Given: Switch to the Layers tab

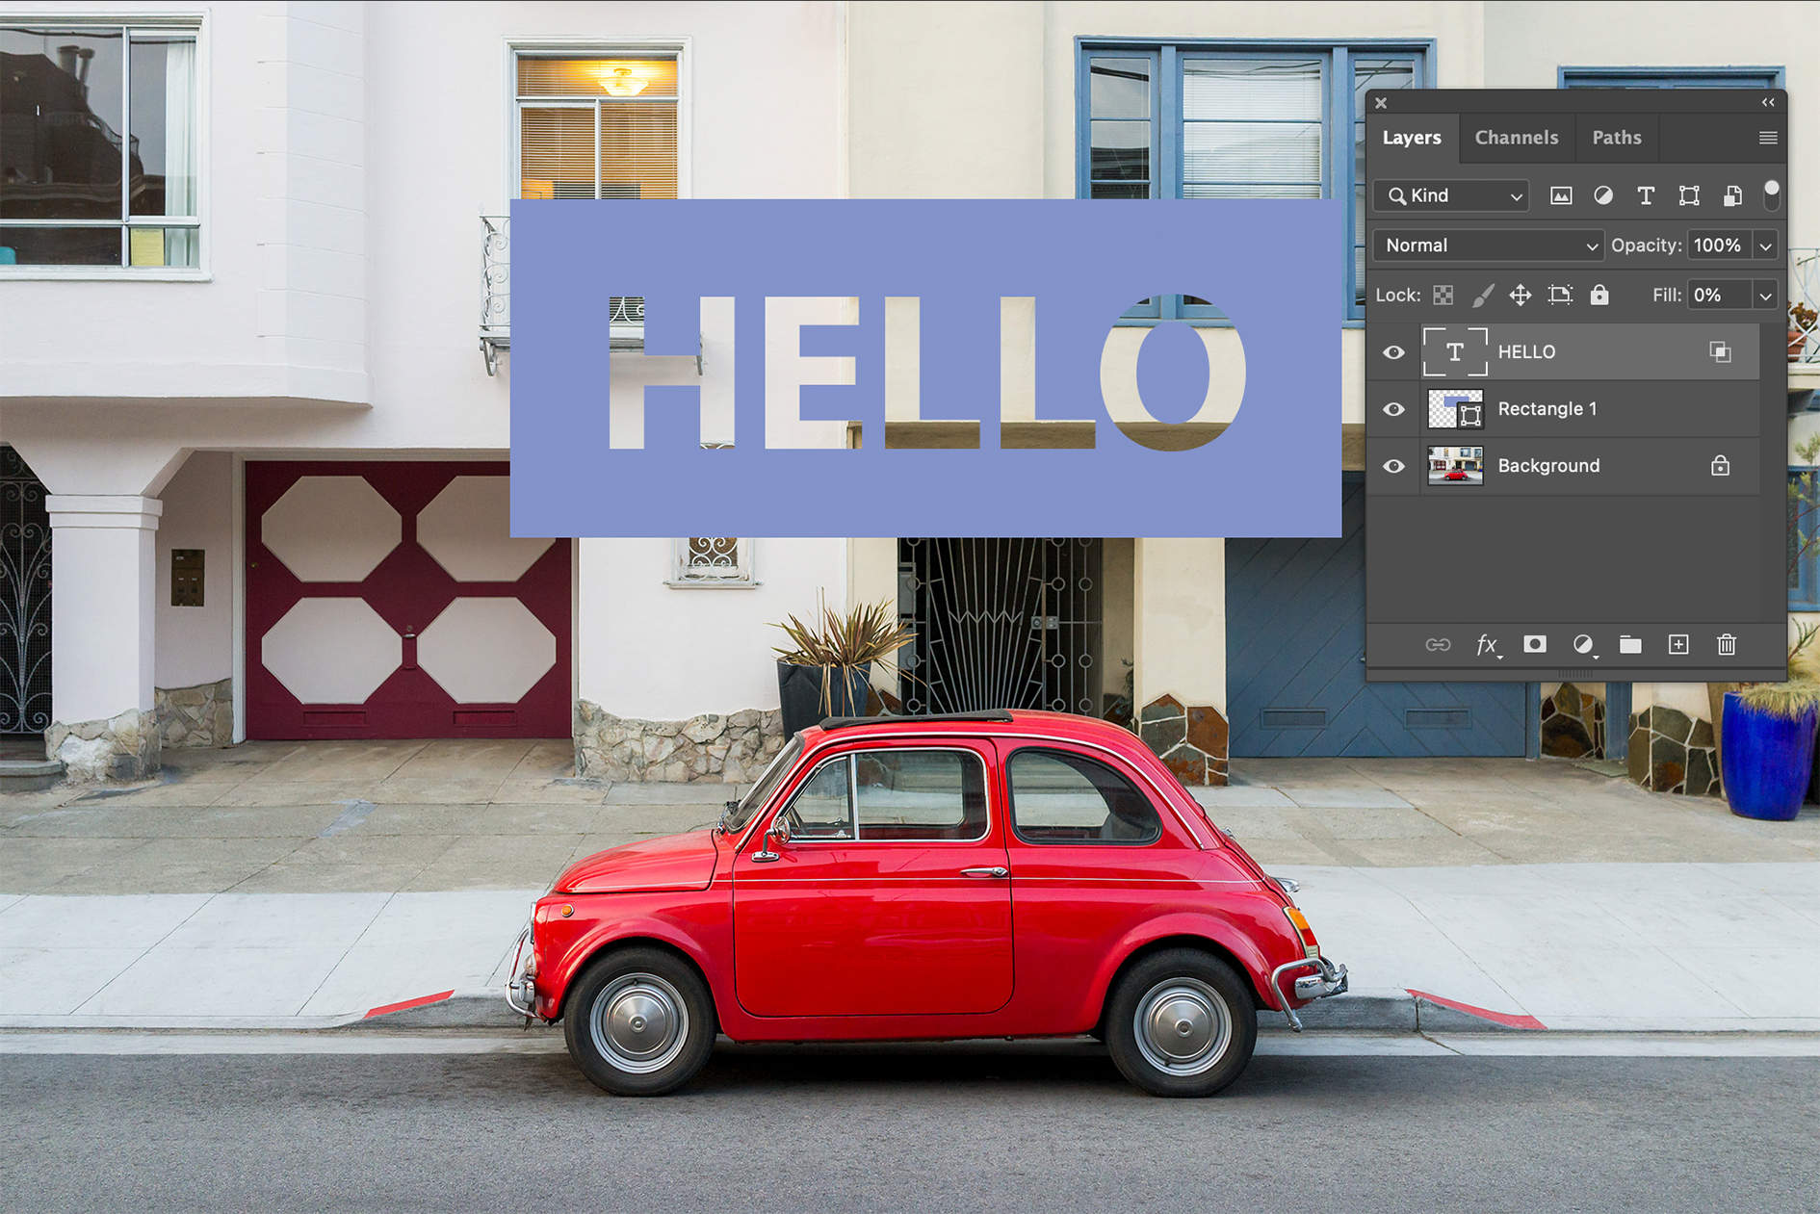Looking at the screenshot, I should [1412, 138].
